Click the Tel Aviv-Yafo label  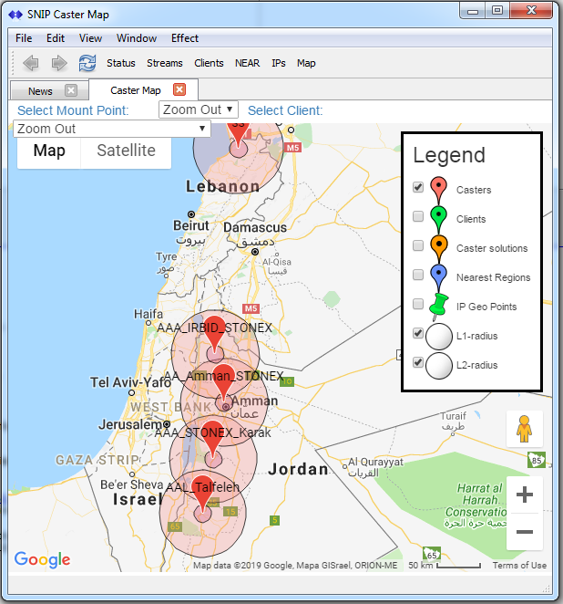click(x=130, y=382)
